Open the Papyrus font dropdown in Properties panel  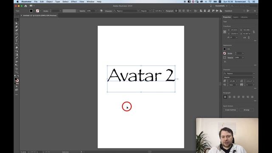point(254,74)
